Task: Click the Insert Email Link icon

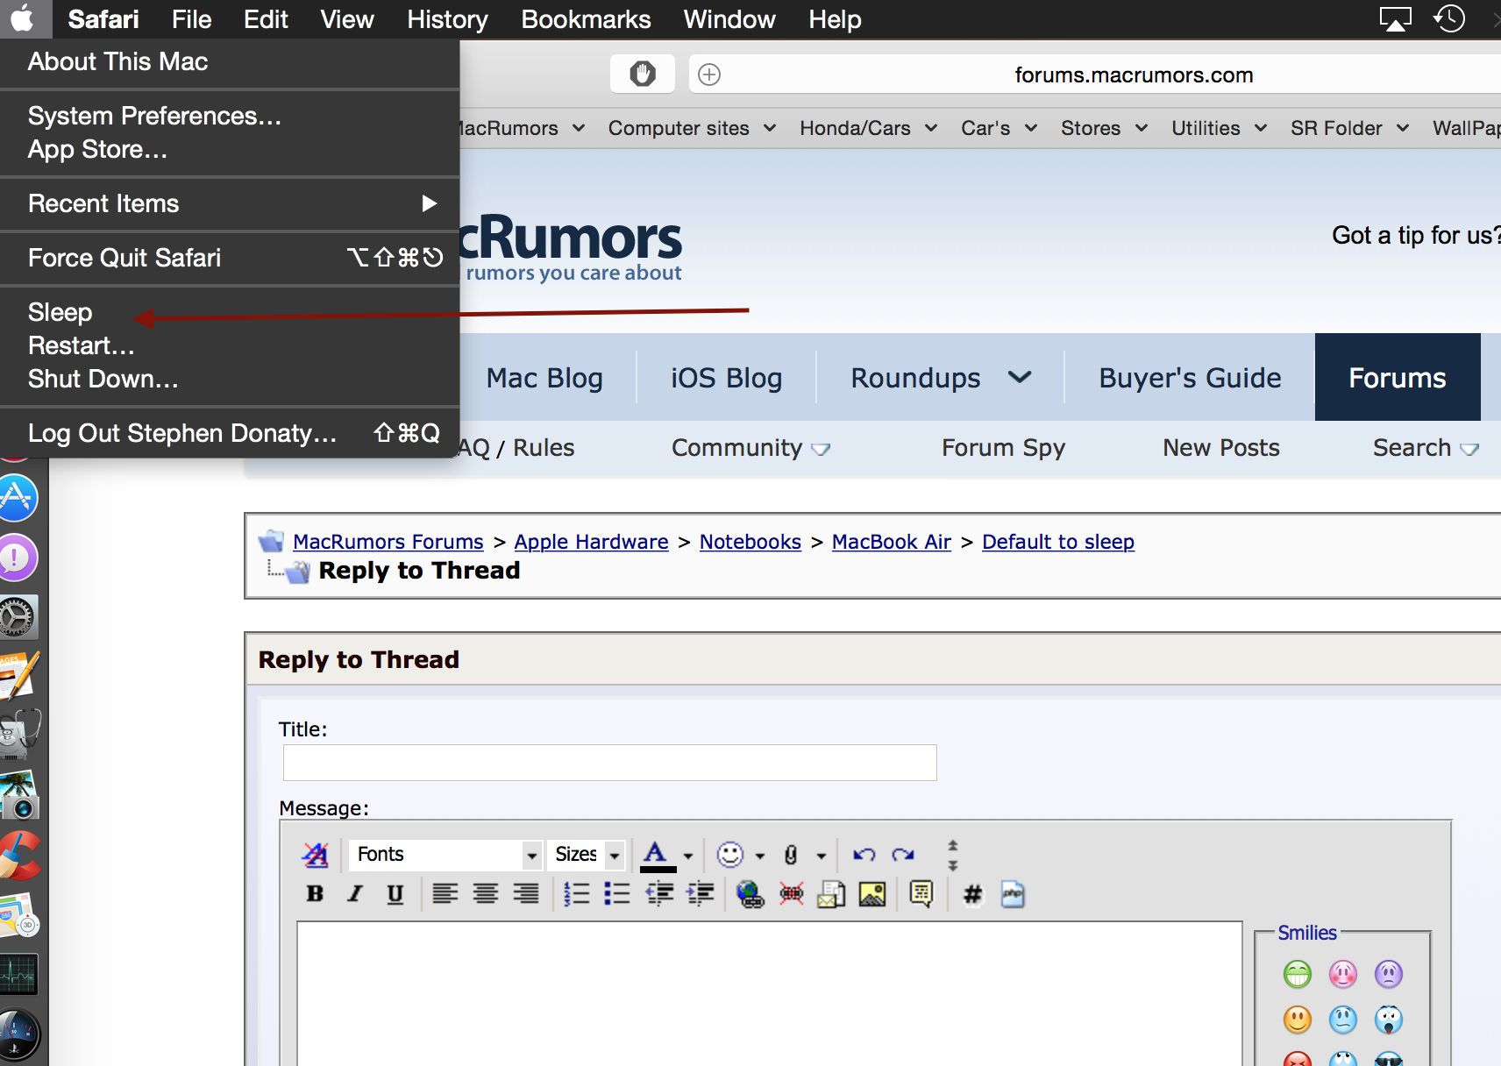Action: click(831, 893)
